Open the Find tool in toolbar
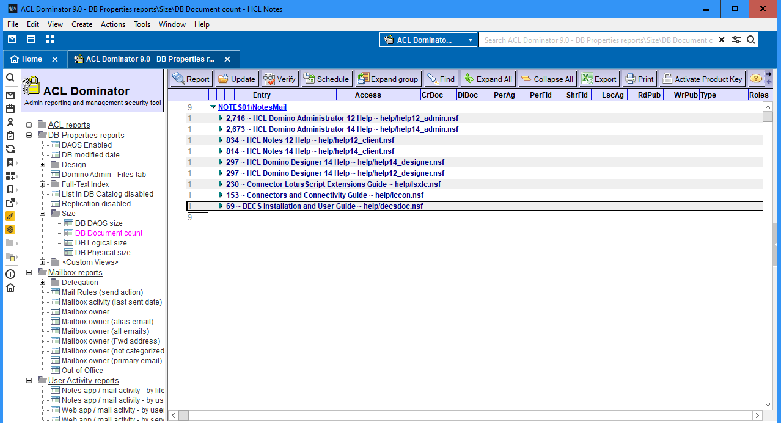 (x=441, y=79)
